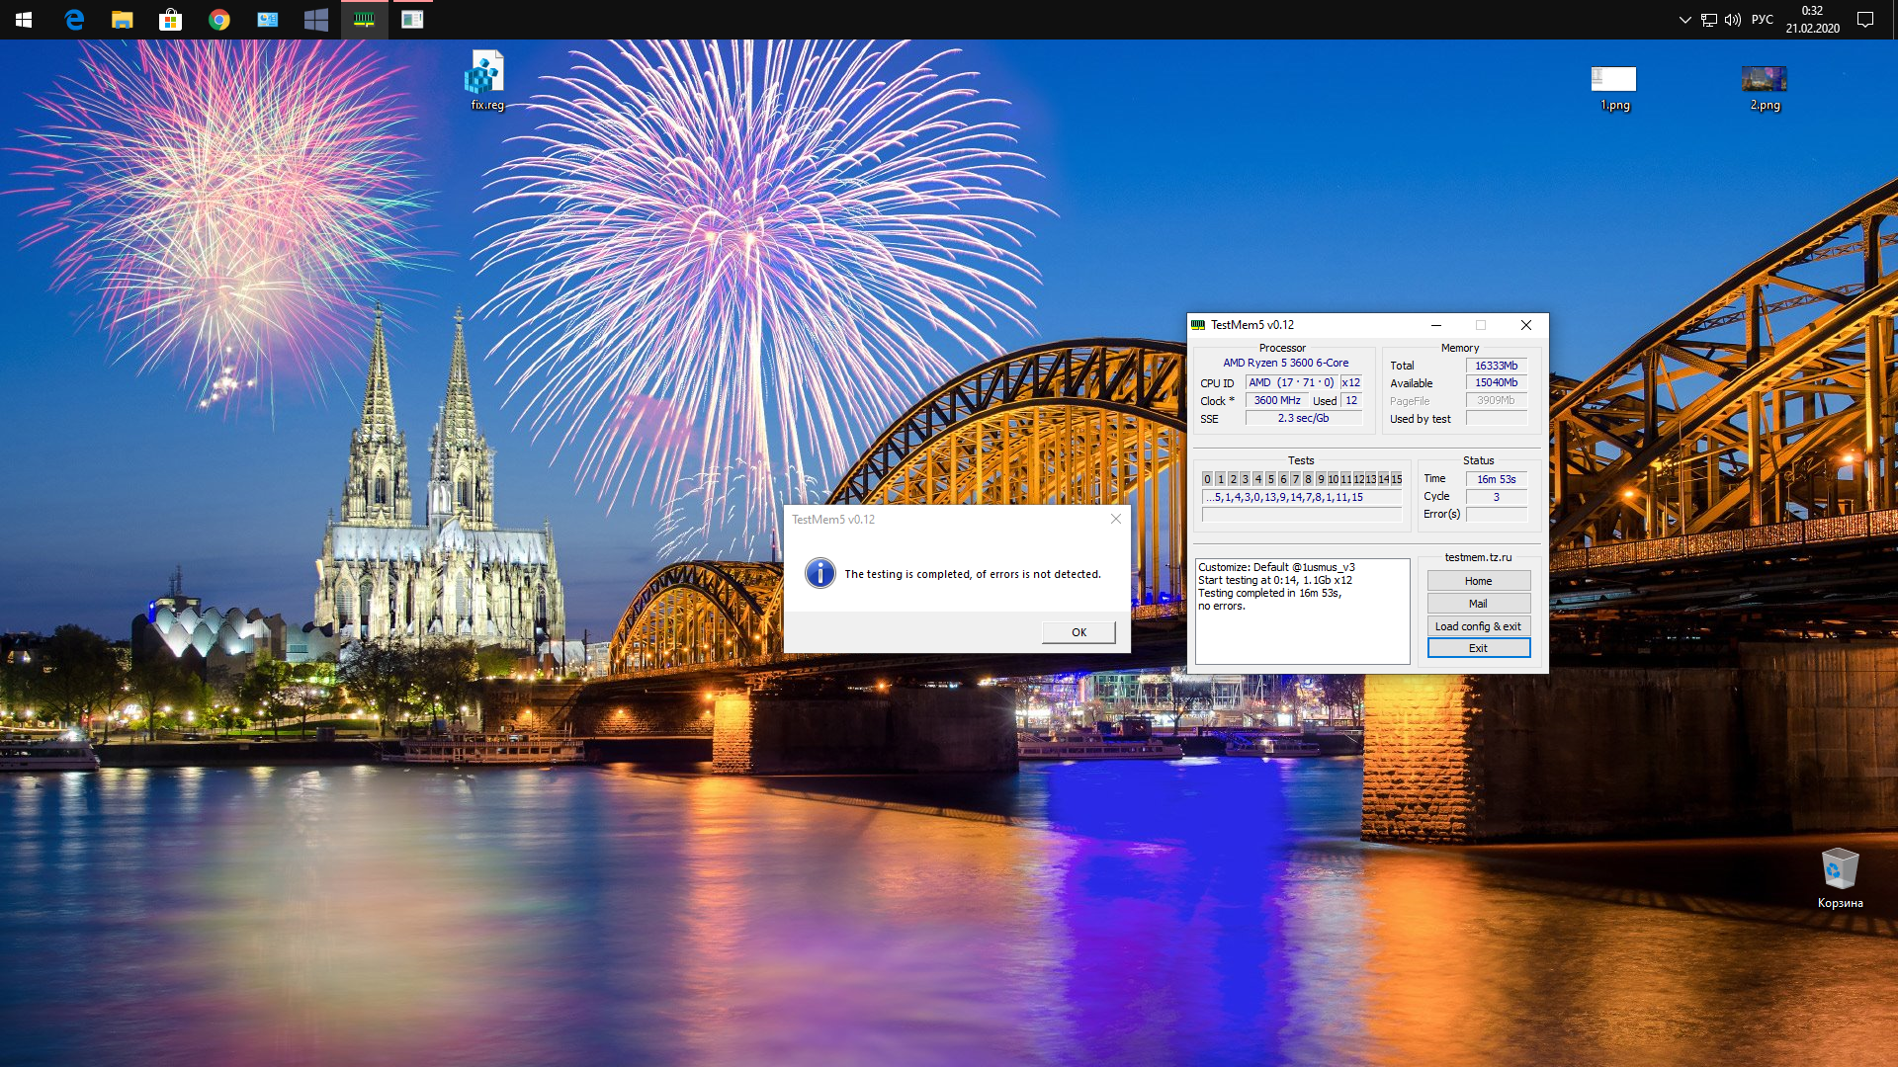Show hidden system tray icons chevron
Image resolution: width=1898 pixels, height=1067 pixels.
click(1684, 20)
